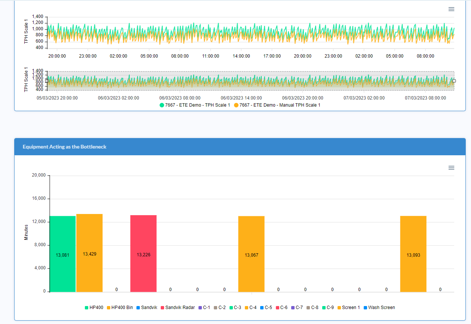This screenshot has width=471, height=324.
Task: Click navigator date 05/03/2023 20:00:00
Action: click(57, 98)
